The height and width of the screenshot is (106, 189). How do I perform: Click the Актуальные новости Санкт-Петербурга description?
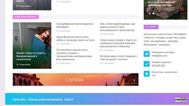coord(165,39)
